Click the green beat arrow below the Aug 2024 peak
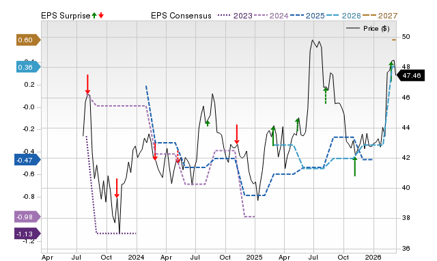Screen dimensions: 437x261 click(208, 123)
